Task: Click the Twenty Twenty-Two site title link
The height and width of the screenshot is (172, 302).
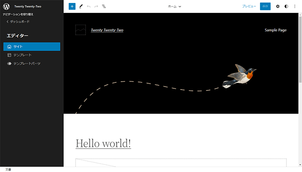Action: 107,30
